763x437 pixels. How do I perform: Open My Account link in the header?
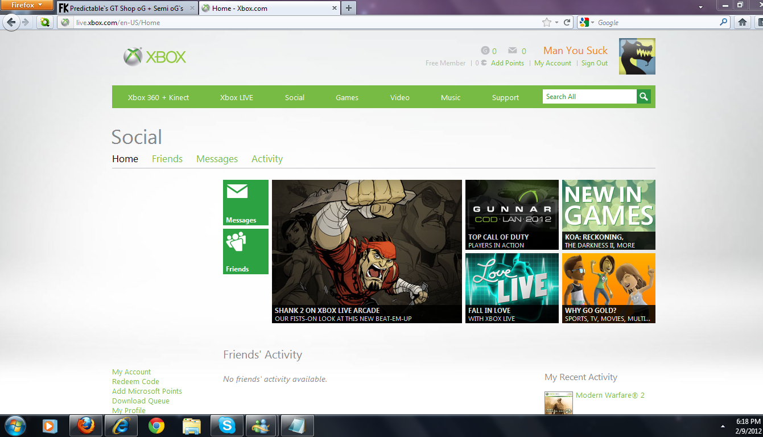coord(552,63)
